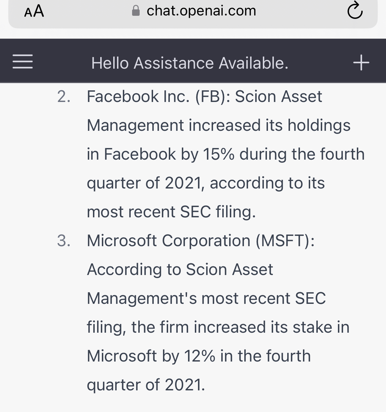Screen dimensions: 386x412
Task: Tap the 'Hello Assistance Available.' chat title
Action: [190, 63]
